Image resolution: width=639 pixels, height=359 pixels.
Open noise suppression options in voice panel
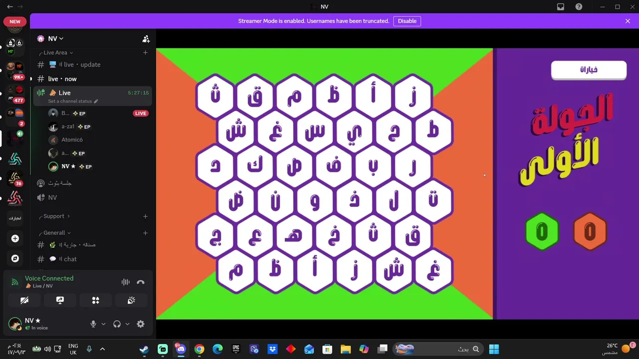coord(125,282)
